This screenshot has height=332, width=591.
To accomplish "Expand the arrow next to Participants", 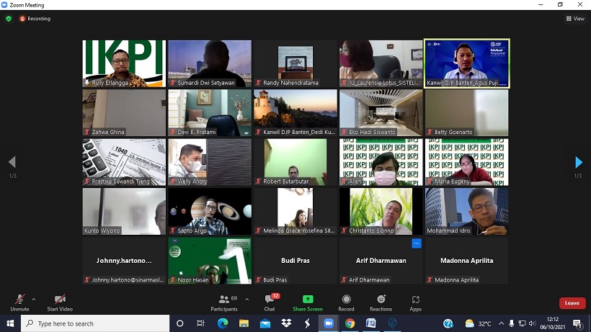I will tap(247, 299).
